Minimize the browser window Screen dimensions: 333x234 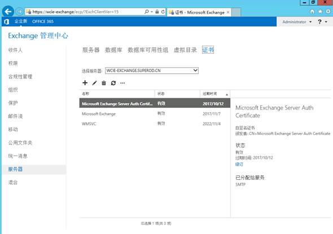[x=305, y=2]
